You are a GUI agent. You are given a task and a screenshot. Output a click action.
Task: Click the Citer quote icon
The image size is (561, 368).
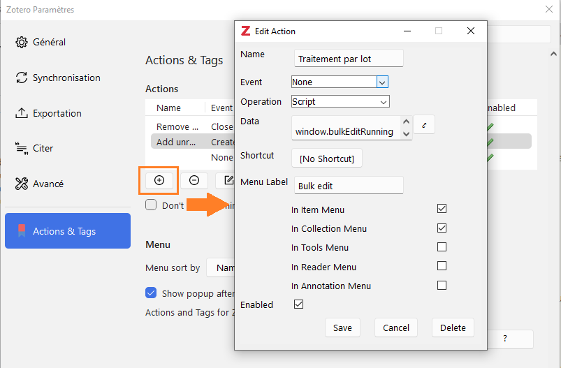(22, 149)
